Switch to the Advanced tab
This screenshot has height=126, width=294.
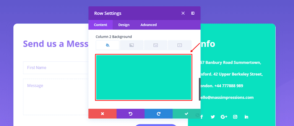tap(148, 25)
